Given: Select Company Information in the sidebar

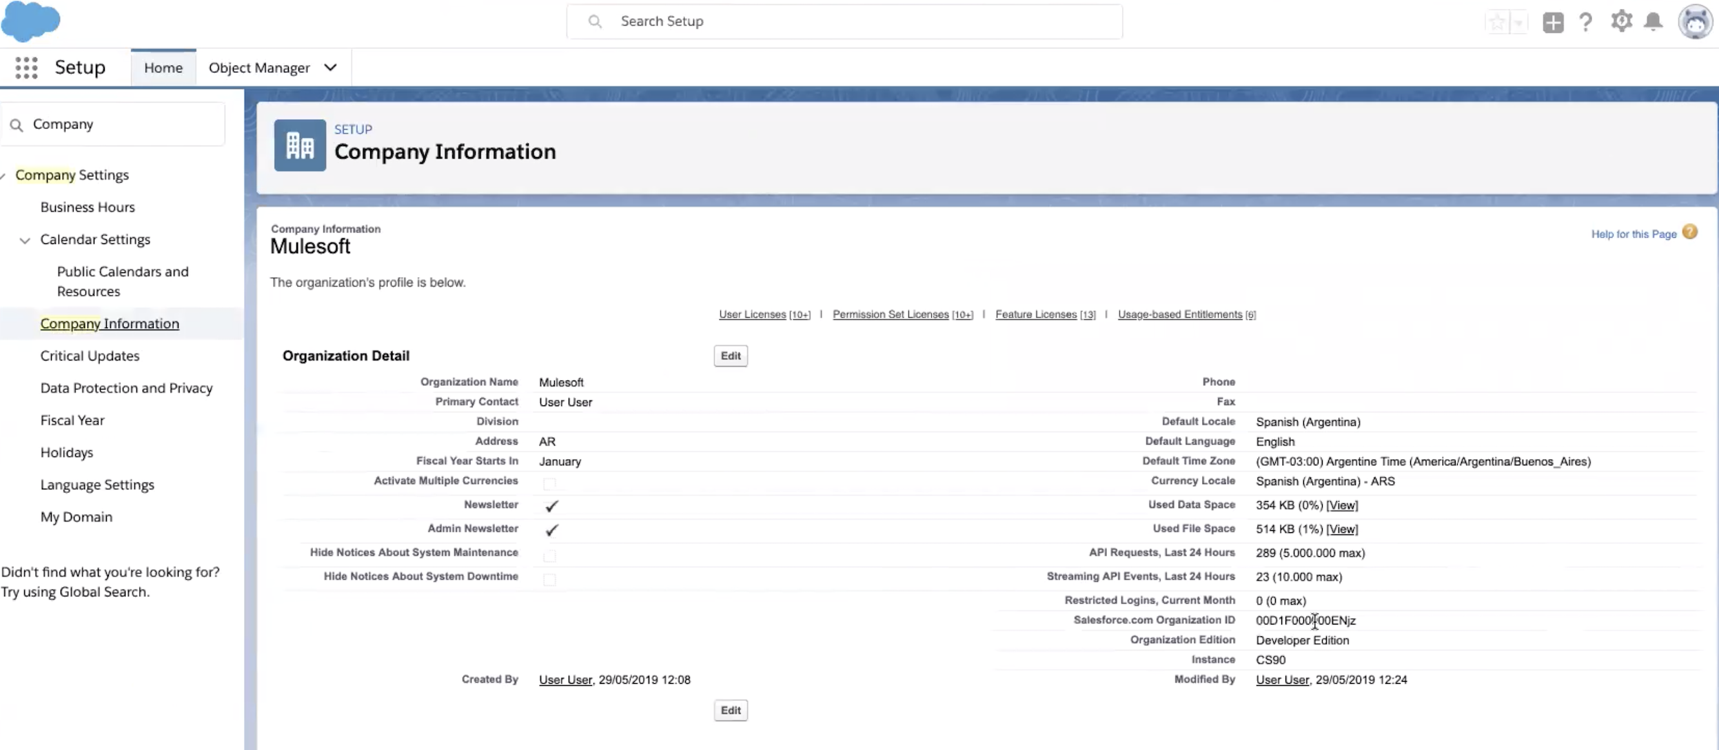Looking at the screenshot, I should [x=110, y=323].
